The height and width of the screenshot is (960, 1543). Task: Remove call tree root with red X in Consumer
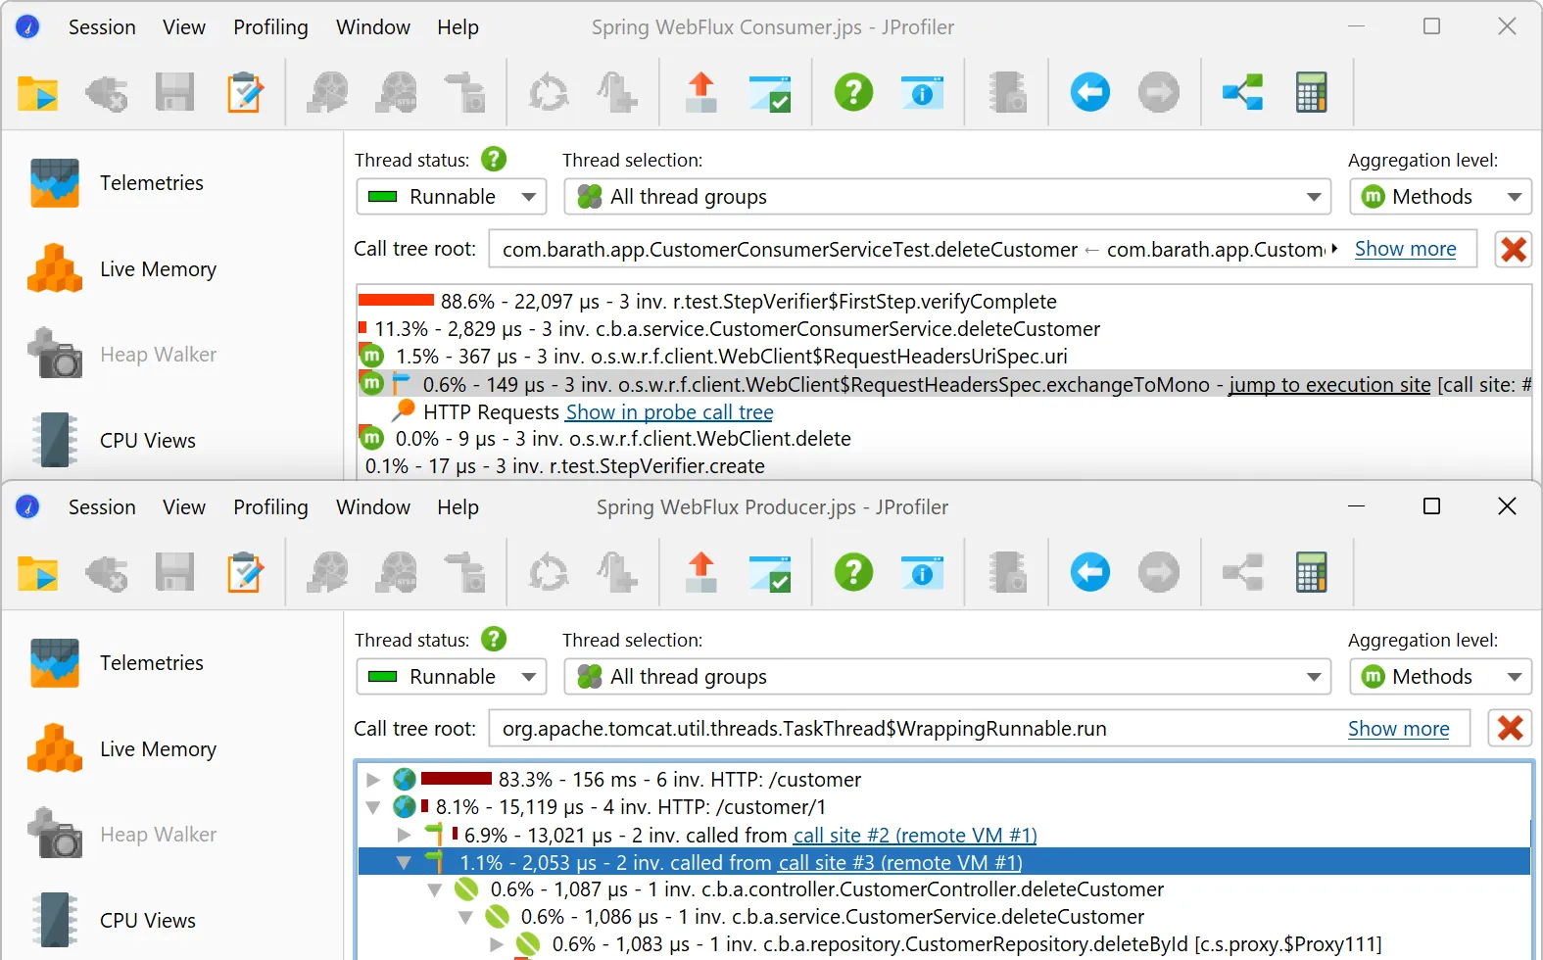[1514, 249]
